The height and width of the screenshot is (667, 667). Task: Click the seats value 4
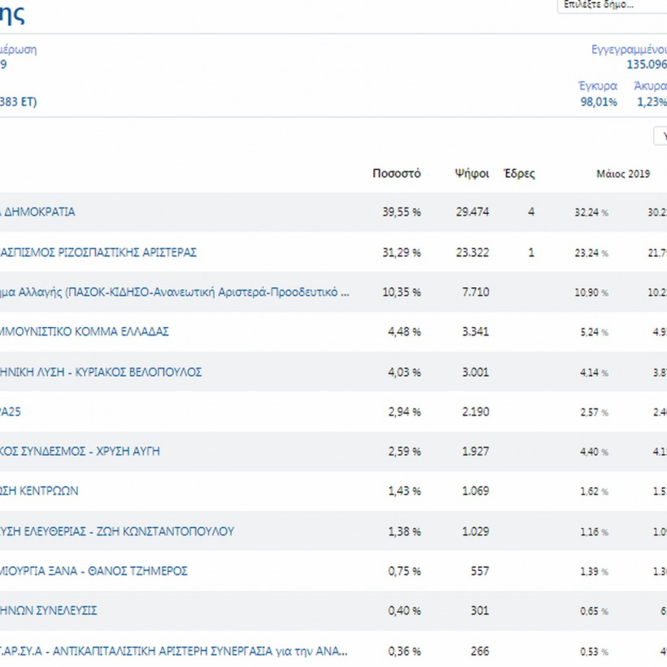(531, 211)
